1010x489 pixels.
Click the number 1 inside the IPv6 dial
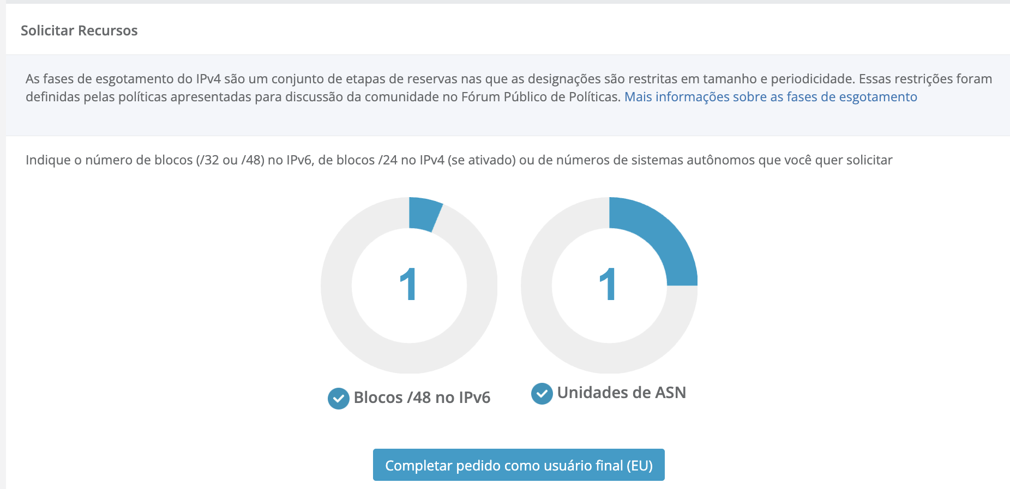(408, 285)
